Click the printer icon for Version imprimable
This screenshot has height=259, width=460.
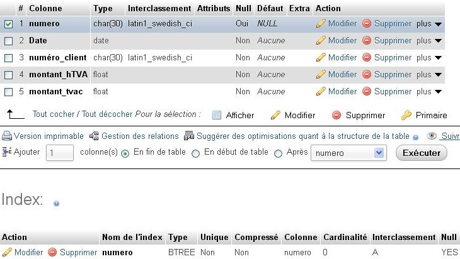point(7,136)
